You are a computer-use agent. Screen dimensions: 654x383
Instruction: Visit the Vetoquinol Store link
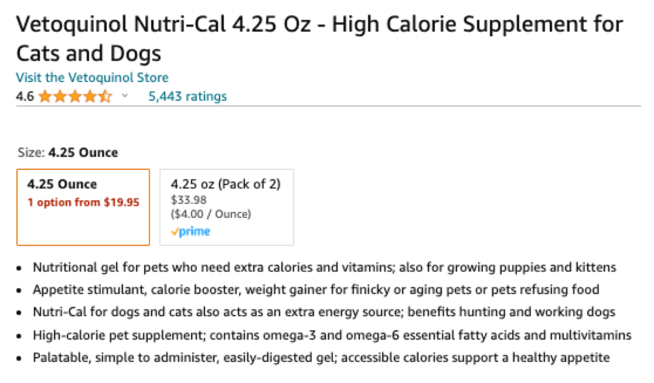point(92,78)
